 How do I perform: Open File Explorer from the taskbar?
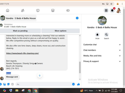[17, 90]
